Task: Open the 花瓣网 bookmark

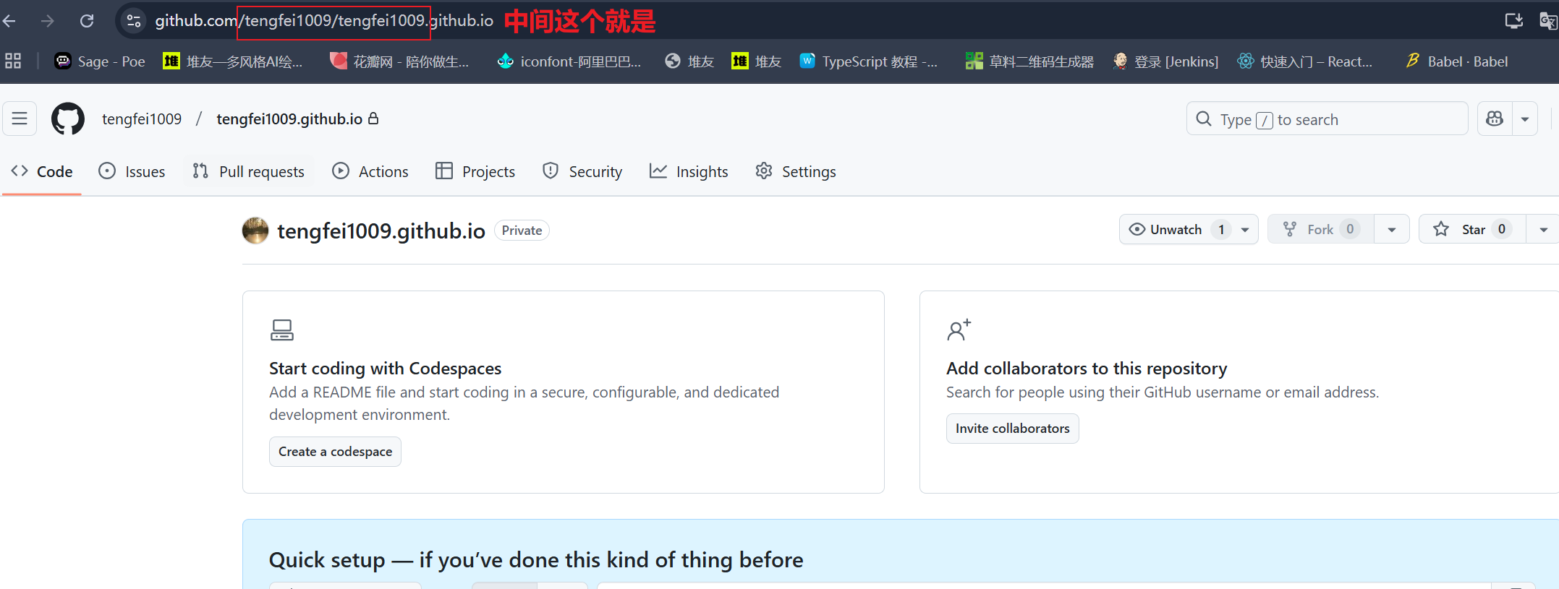Action: tap(399, 61)
